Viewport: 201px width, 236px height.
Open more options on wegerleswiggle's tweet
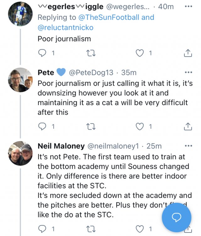(x=188, y=6)
